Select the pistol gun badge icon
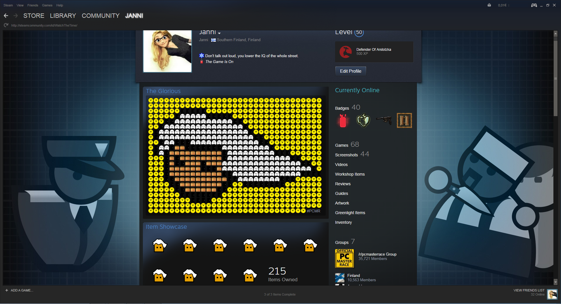 (384, 120)
